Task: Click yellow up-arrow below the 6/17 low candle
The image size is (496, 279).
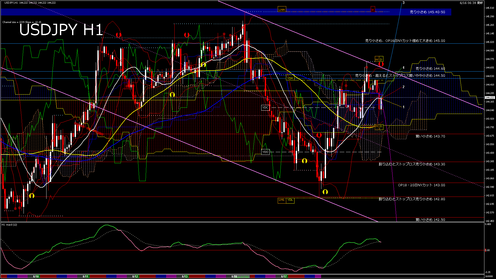Action: click(325, 192)
